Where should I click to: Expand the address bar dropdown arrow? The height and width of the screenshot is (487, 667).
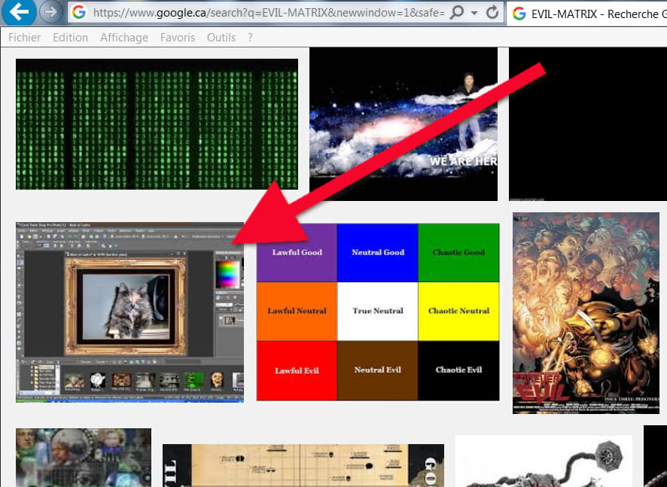pyautogui.click(x=474, y=13)
